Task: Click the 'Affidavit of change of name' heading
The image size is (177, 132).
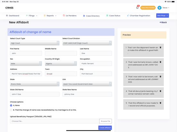Action: tap(30, 32)
